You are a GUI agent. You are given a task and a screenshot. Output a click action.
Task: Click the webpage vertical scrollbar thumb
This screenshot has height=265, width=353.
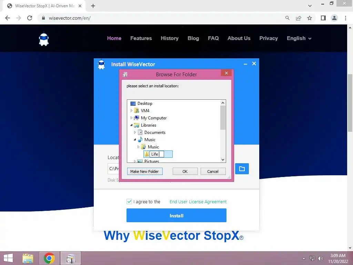pyautogui.click(x=350, y=103)
